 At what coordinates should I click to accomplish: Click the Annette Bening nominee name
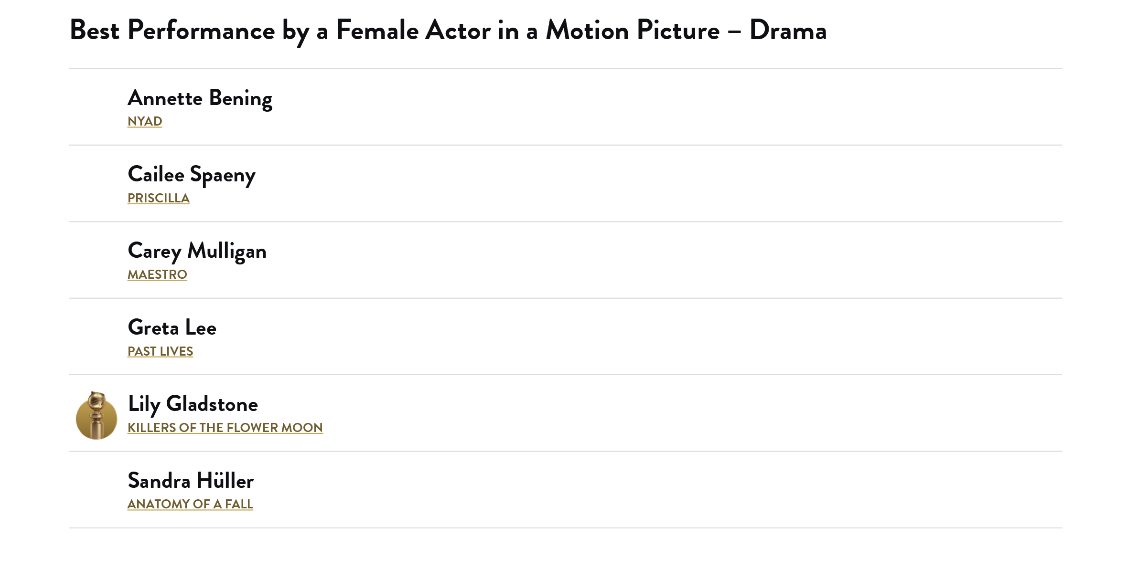click(200, 98)
